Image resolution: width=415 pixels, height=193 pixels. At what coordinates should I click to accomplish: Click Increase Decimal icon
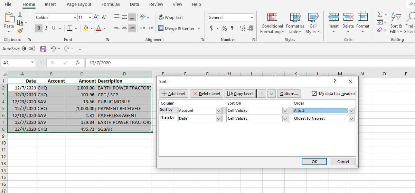[x=242, y=28]
